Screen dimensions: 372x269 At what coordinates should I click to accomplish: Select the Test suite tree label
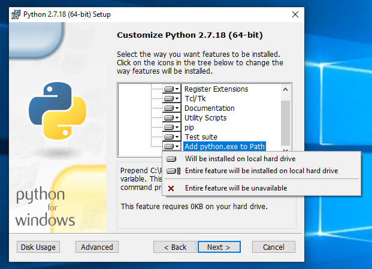(201, 137)
